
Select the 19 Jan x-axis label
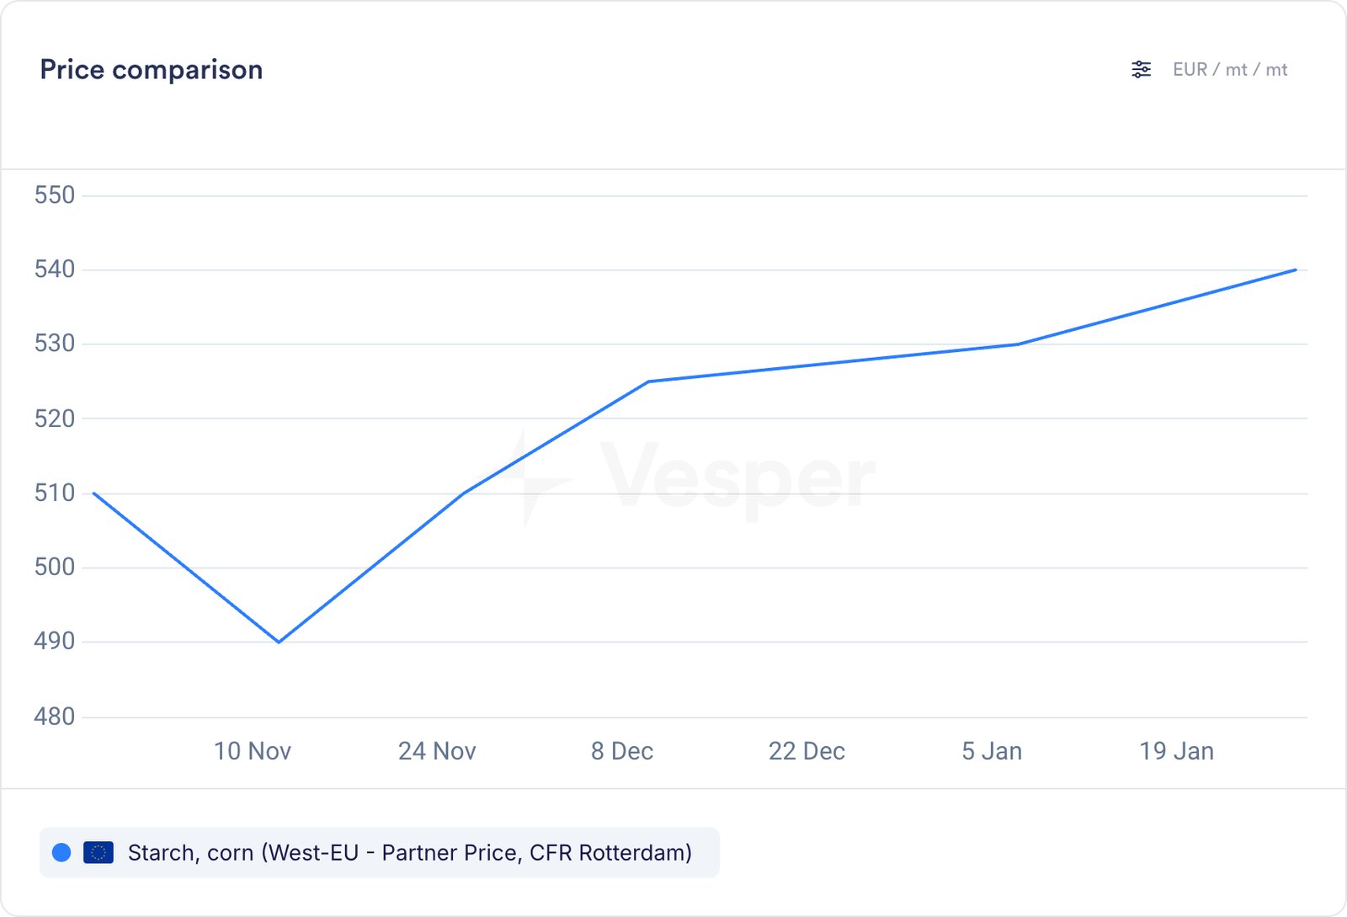point(1176,751)
